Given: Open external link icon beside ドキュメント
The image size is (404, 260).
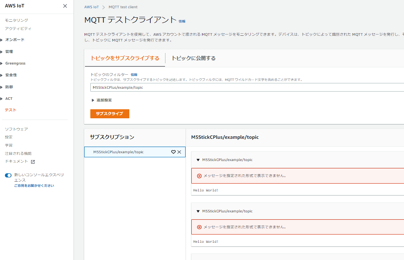Looking at the screenshot, I should (33, 162).
